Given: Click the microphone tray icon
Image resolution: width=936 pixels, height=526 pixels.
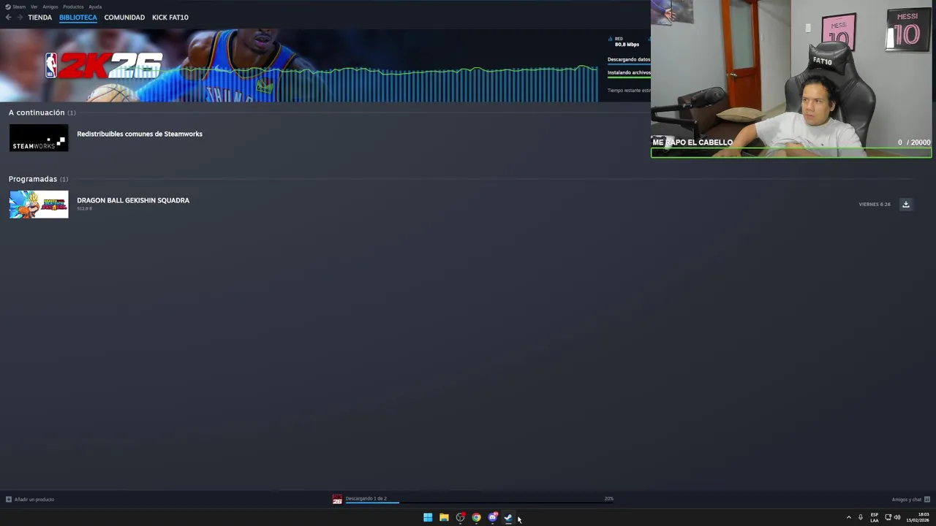Looking at the screenshot, I should (861, 517).
